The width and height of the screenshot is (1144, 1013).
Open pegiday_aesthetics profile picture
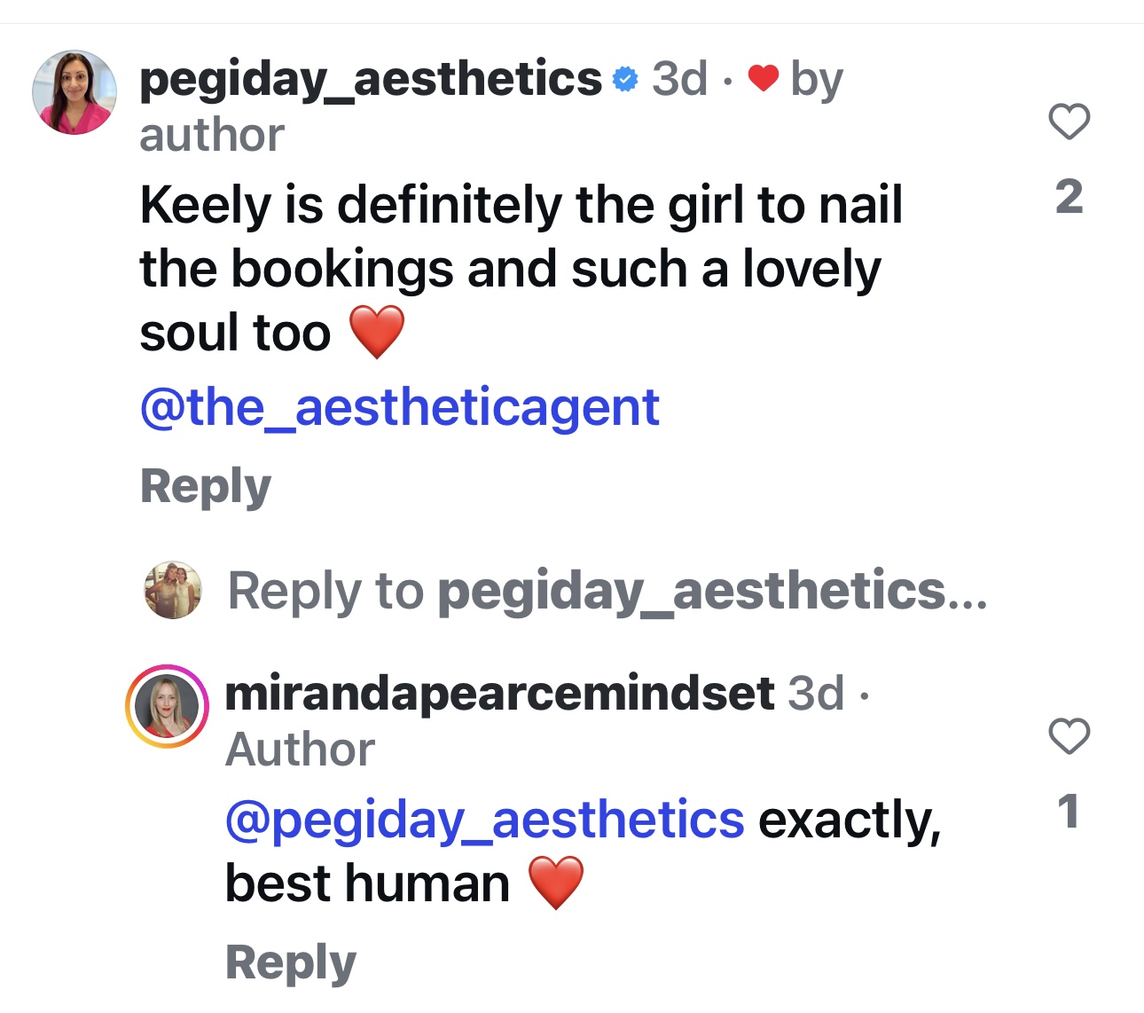(x=74, y=92)
